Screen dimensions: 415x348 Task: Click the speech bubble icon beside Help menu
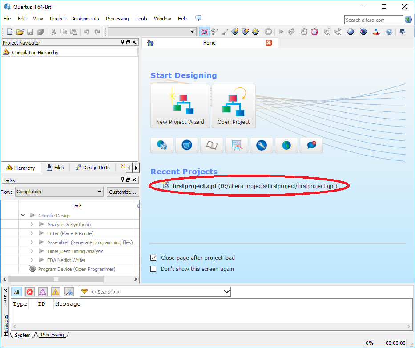click(198, 18)
